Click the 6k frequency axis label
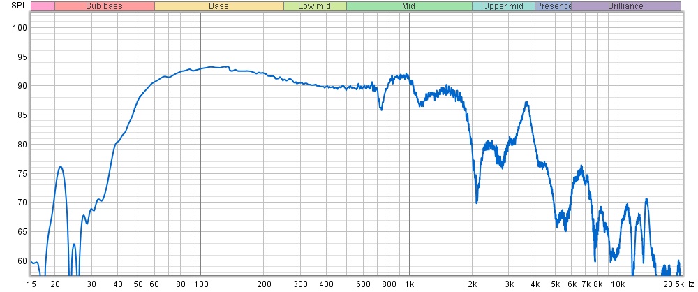 (x=572, y=284)
